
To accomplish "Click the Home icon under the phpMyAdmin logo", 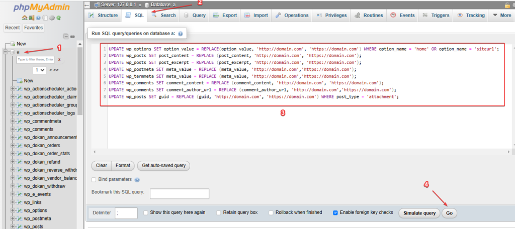I will click(24, 19).
